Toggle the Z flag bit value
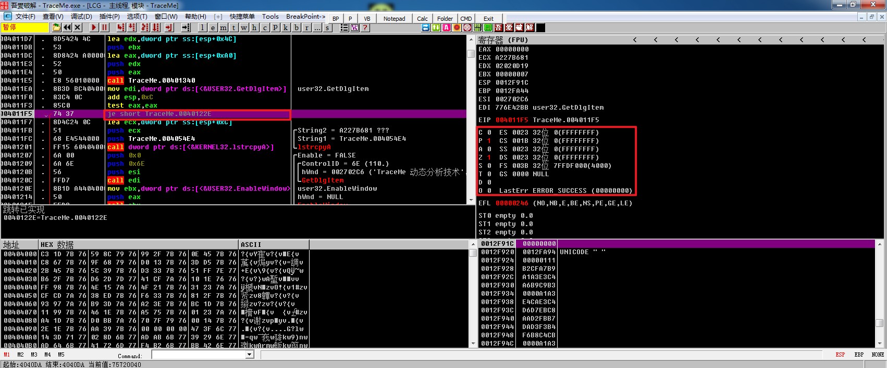The height and width of the screenshot is (368, 887). coord(489,157)
